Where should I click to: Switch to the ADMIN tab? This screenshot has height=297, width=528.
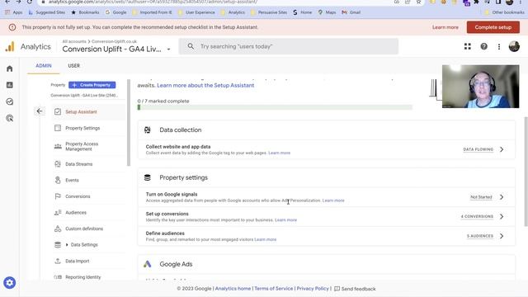[44, 66]
